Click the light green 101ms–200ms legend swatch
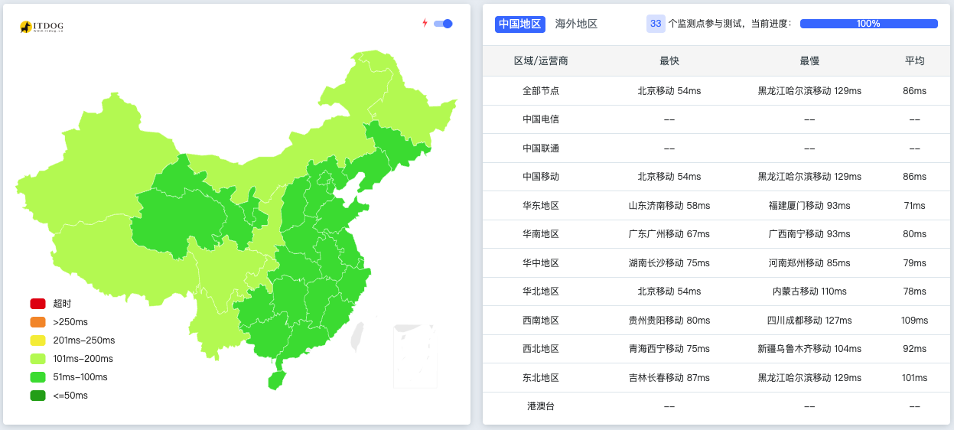954x430 pixels. coord(38,359)
